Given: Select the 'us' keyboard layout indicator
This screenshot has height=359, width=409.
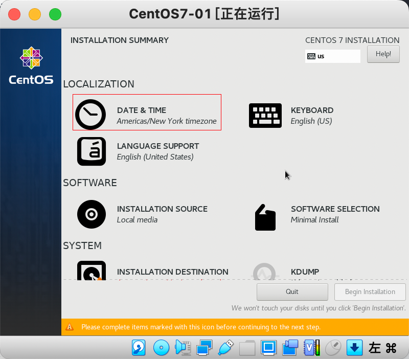Looking at the screenshot, I should point(333,56).
